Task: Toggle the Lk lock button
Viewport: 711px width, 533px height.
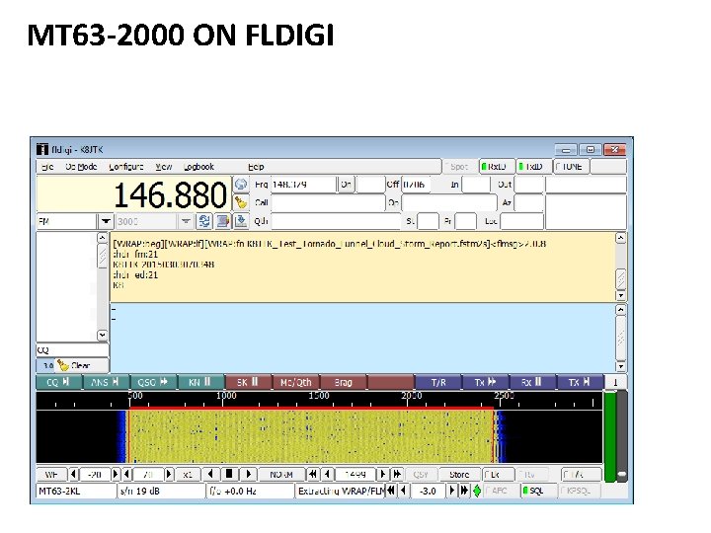Action: [x=498, y=474]
